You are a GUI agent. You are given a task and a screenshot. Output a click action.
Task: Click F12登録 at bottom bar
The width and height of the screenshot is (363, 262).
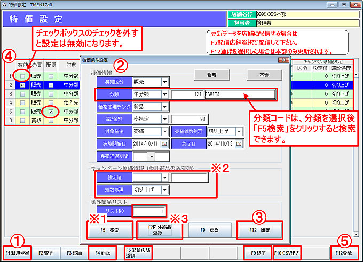pyautogui.click(x=344, y=253)
